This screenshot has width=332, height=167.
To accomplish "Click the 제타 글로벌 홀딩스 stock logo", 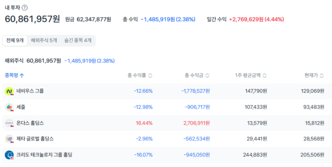I will tap(9, 138).
